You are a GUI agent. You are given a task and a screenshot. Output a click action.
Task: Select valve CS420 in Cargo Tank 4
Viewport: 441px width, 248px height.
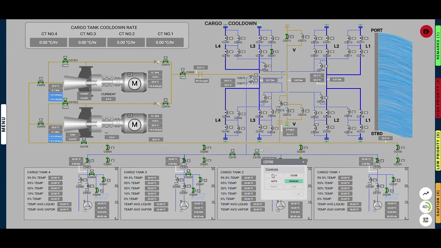(92, 174)
